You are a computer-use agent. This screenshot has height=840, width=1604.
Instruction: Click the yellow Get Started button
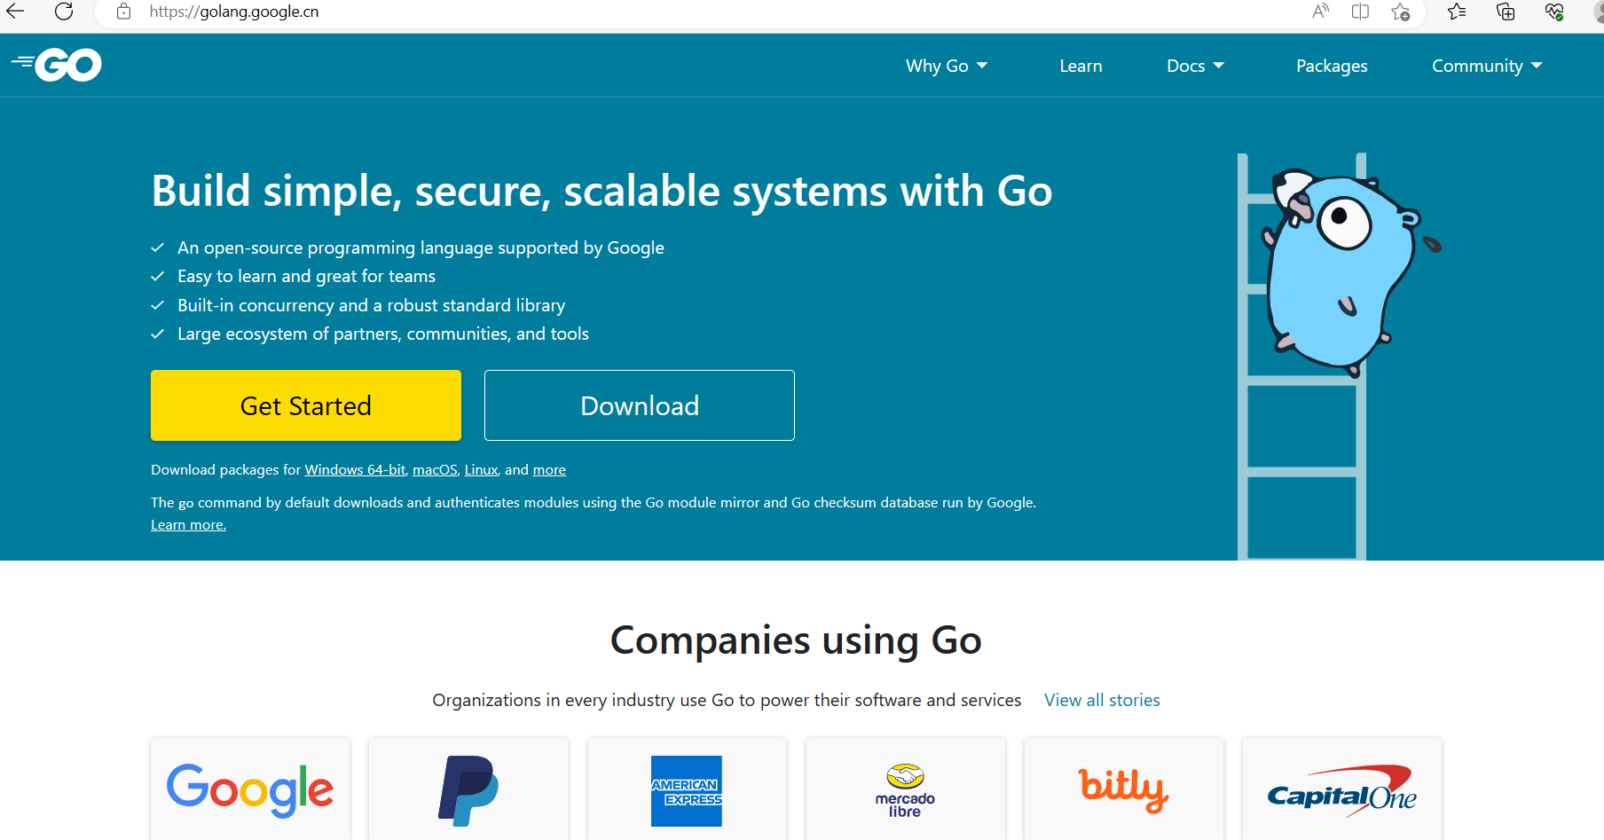[306, 405]
